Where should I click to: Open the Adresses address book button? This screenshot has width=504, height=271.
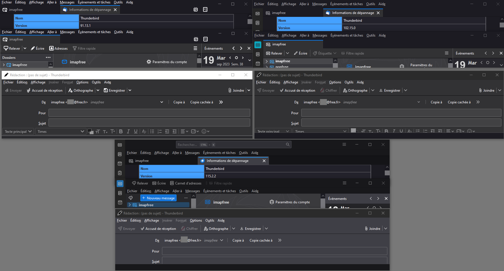pyautogui.click(x=58, y=49)
